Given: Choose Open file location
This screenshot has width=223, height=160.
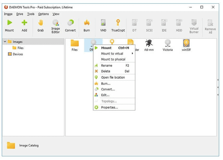Looking at the screenshot, I should tap(114, 77).
